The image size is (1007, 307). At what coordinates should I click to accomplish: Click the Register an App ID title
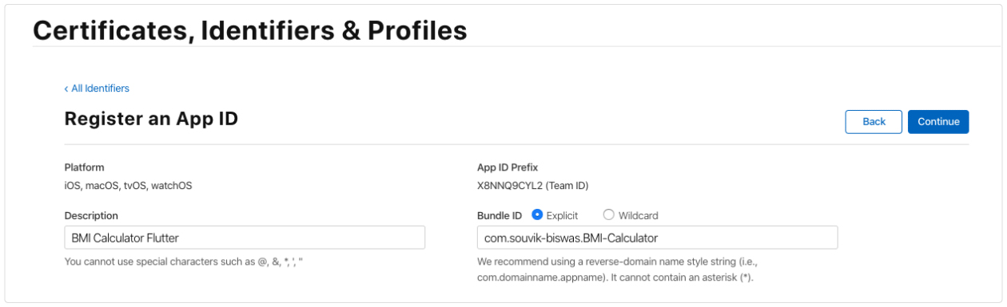(x=151, y=120)
